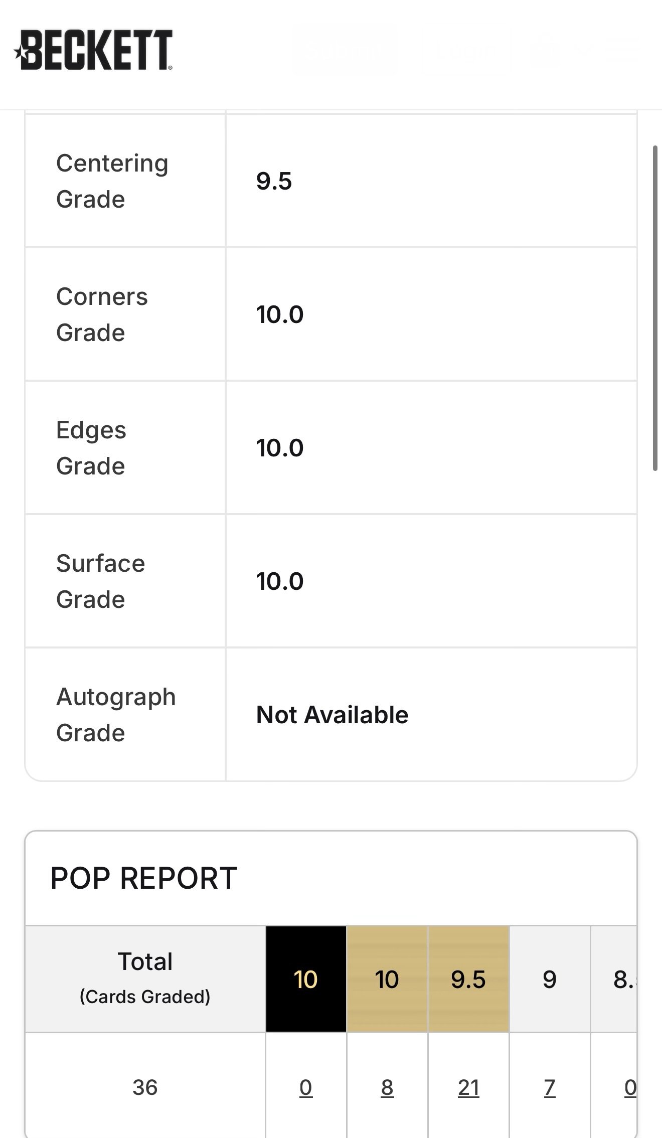Open the shopping bag in header

coord(545,50)
